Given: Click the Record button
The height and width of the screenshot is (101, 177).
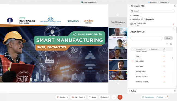Looking at the screenshot, I should [x=105, y=97].
